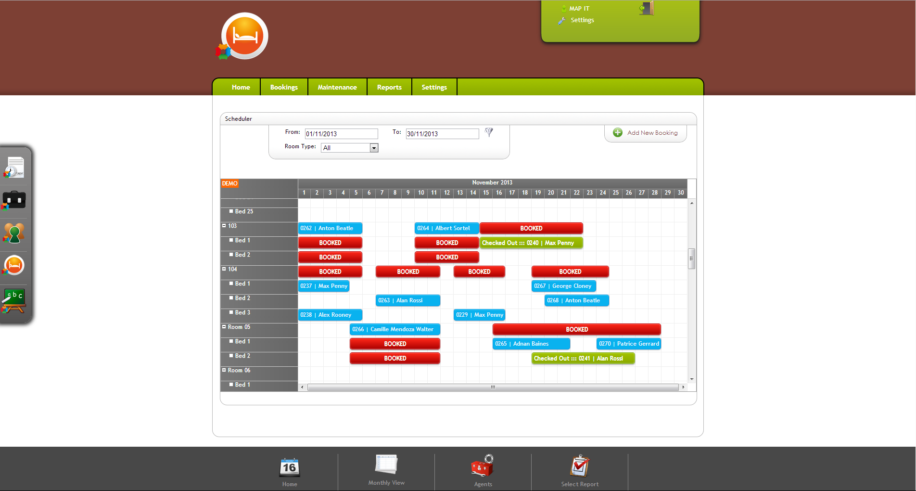916x491 pixels.
Task: Collapse Room 06 in the scheduler
Action: click(224, 370)
